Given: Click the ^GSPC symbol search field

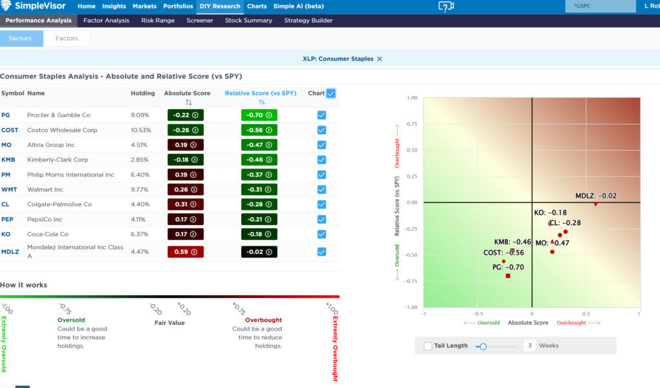Looking at the screenshot, I should [x=600, y=6].
